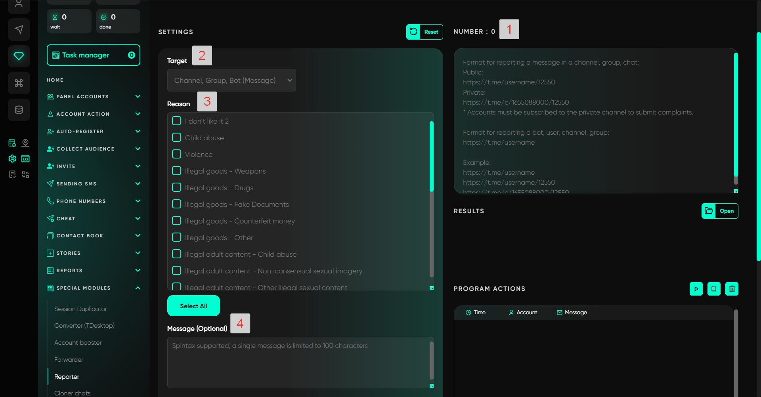
Task: Click the Reset settings button
Action: pyautogui.click(x=424, y=32)
